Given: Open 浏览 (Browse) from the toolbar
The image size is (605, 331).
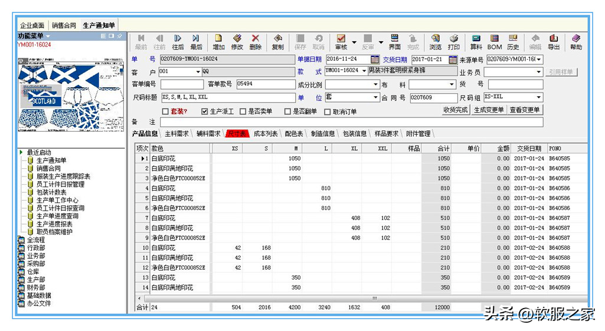Looking at the screenshot, I should 435,42.
